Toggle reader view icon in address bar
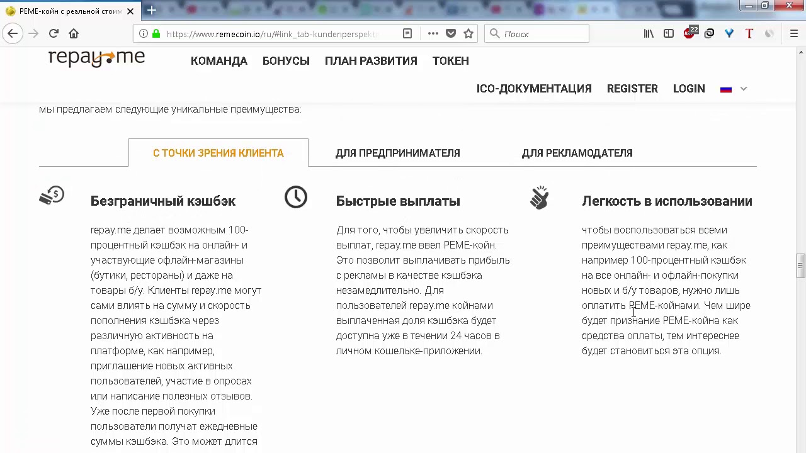806x453 pixels. (x=407, y=34)
